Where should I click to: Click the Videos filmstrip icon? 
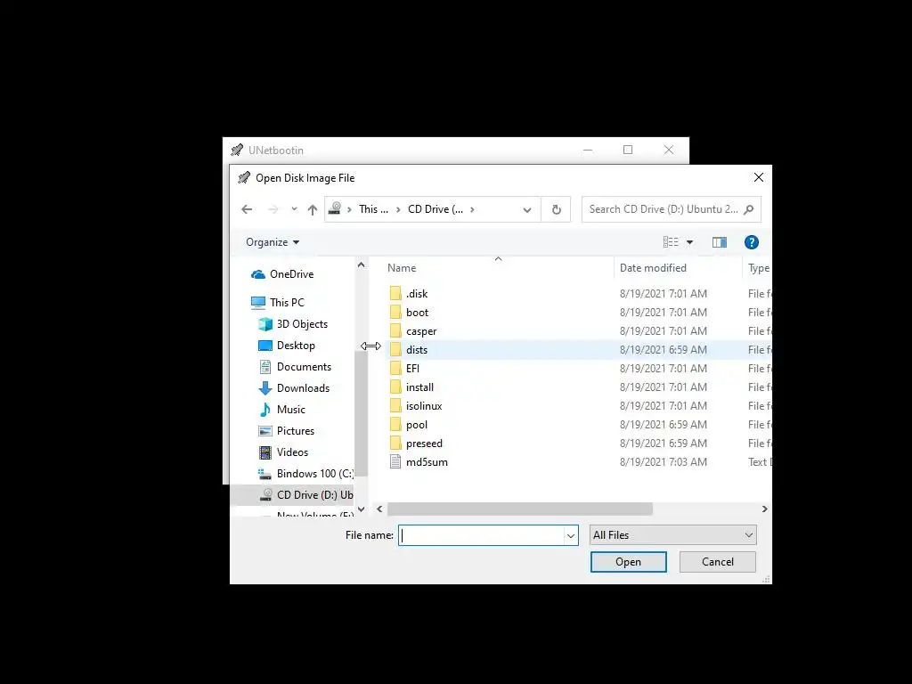(x=265, y=452)
